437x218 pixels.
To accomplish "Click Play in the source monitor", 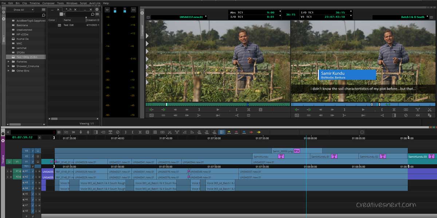I will [x=218, y=109].
